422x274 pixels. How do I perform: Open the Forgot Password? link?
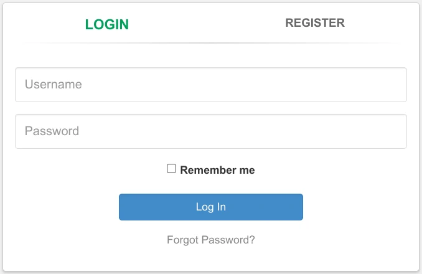click(210, 240)
